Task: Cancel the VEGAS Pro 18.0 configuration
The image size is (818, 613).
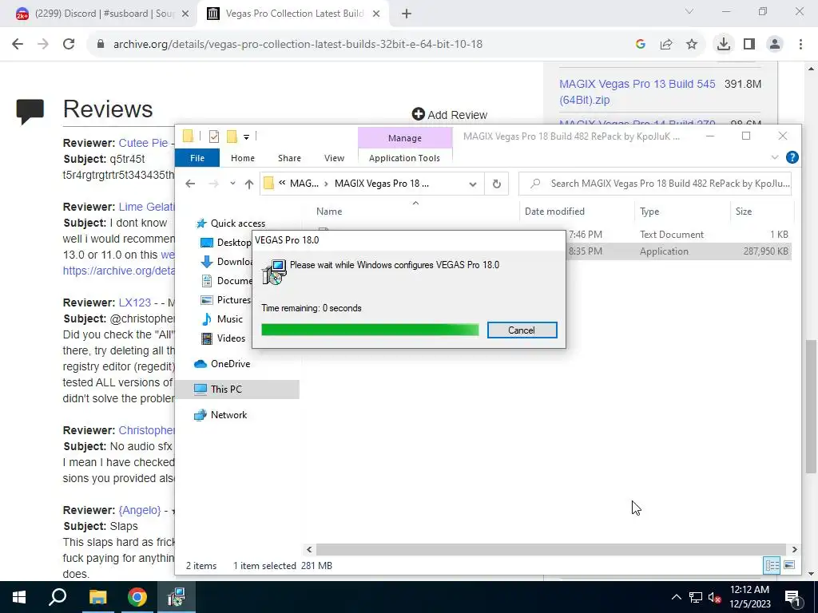Action: 522,330
